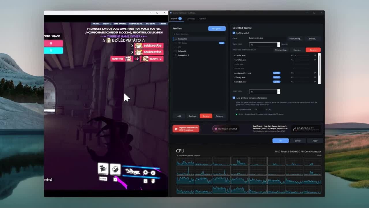Click the search magnifier icon in Profiles
Screen dimensions: 369x208
[174, 34]
